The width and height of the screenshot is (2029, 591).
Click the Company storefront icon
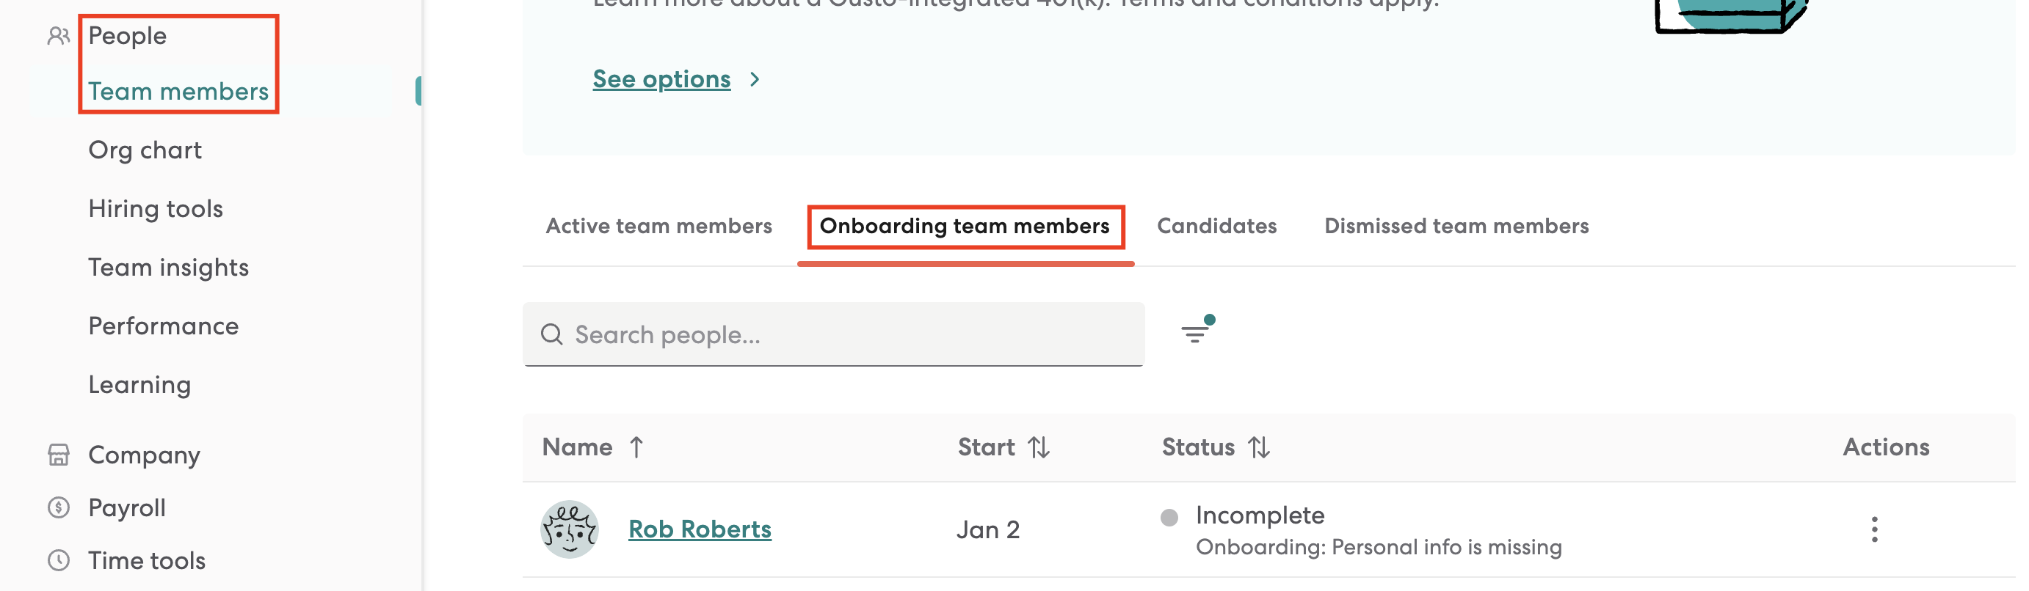pyautogui.click(x=58, y=455)
